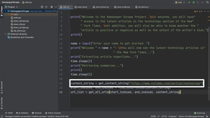Toggle the Favorites side tool window
Image resolution: width=210 pixels, height=118 pixels.
(x=2, y=103)
